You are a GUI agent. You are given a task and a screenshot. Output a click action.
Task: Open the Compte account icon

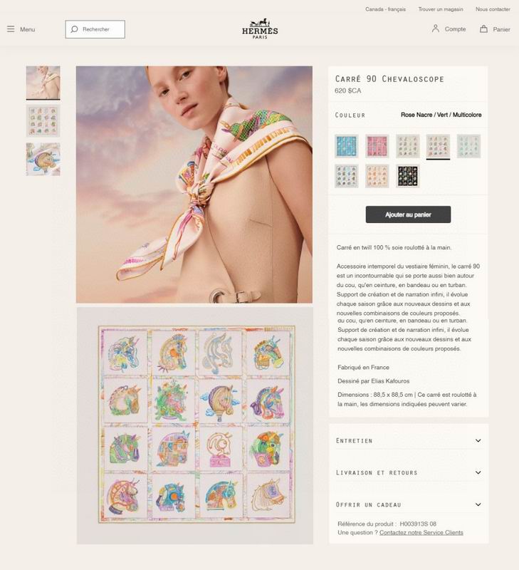436,28
